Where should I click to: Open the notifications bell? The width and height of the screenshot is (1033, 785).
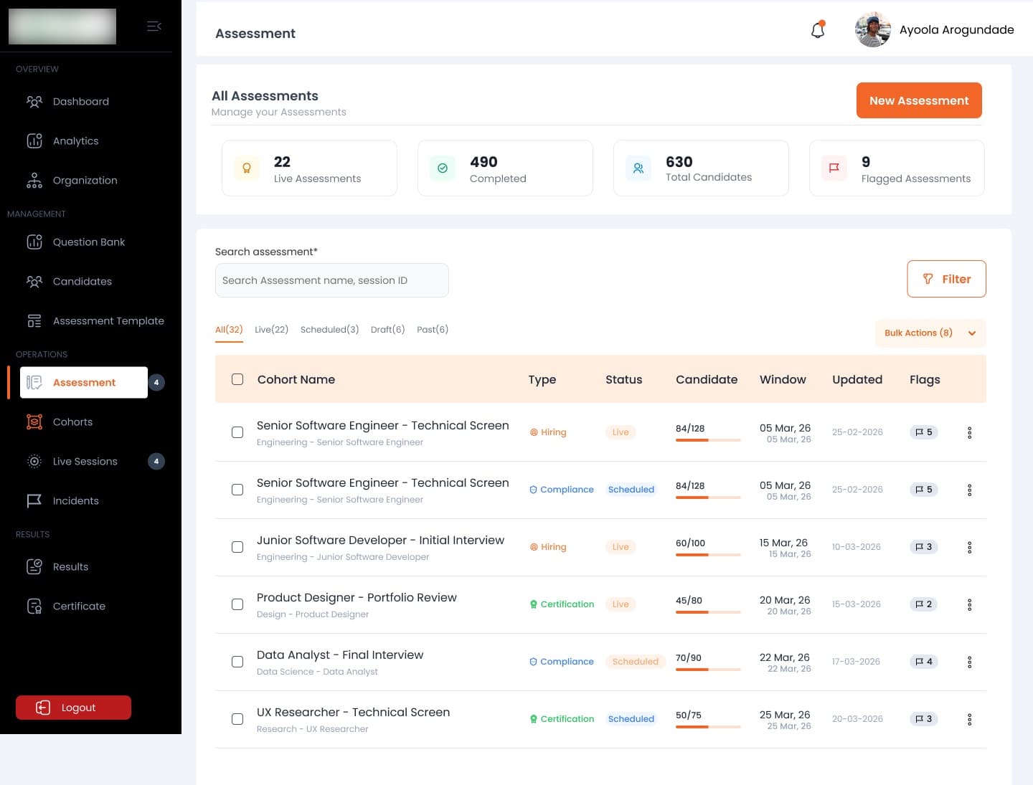click(818, 29)
